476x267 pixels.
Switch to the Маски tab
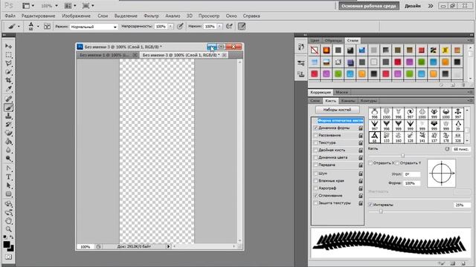341,92
